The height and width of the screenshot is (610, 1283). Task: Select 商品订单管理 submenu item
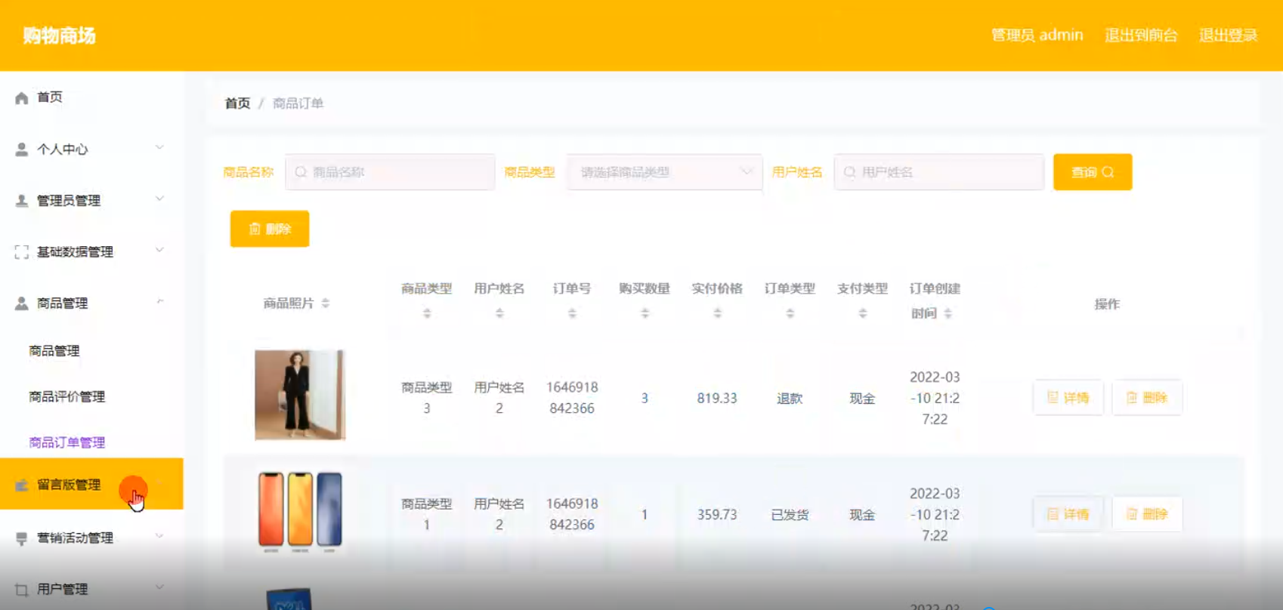[67, 443]
